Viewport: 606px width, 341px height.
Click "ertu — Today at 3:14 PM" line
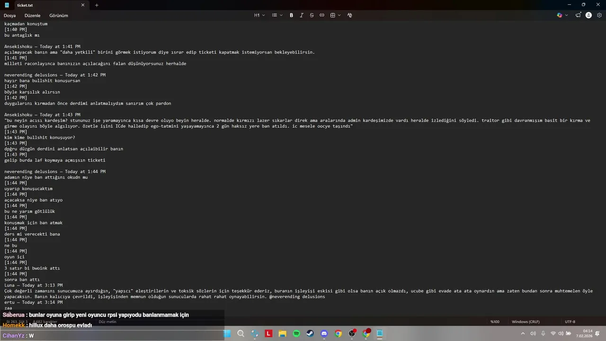(34, 302)
